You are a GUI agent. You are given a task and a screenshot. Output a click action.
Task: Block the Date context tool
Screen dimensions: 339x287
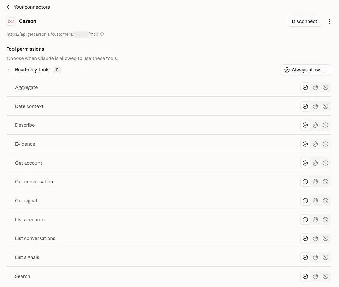[x=325, y=106]
